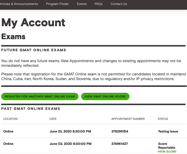The width and height of the screenshot is (187, 154).
Task: Click the My Account page heading
Action: tap(33, 23)
